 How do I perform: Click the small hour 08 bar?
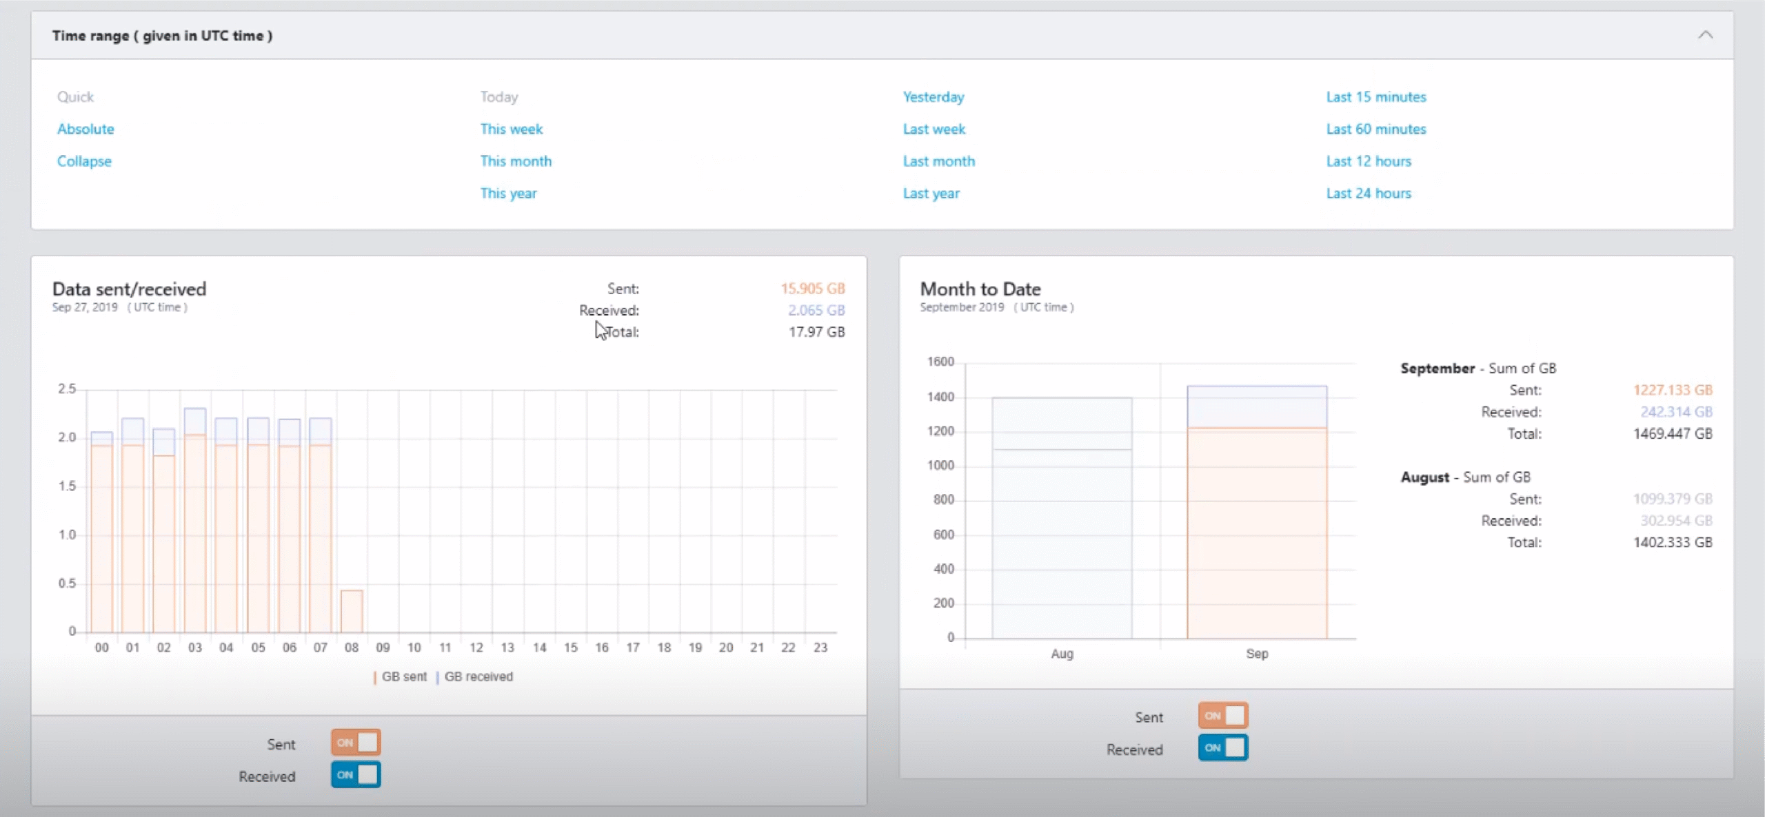tap(352, 612)
